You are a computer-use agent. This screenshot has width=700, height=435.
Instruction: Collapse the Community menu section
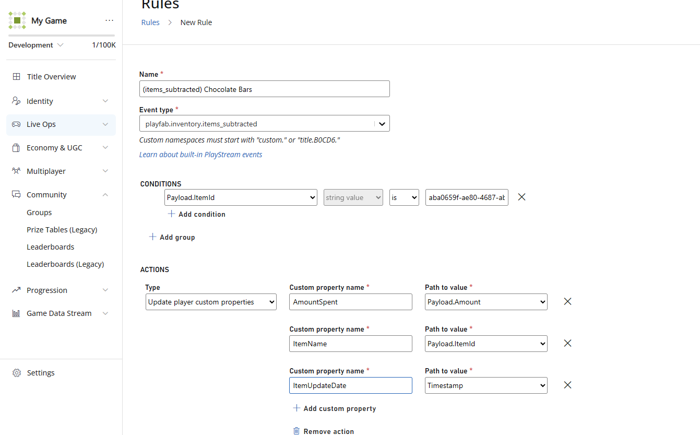(x=105, y=194)
